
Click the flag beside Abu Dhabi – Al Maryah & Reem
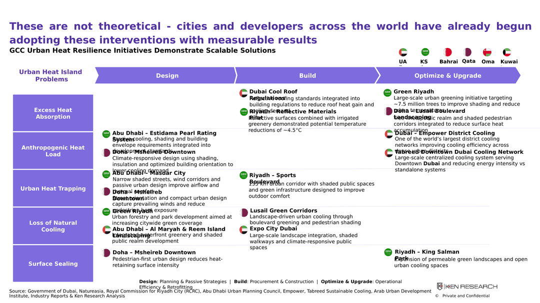(x=107, y=230)
